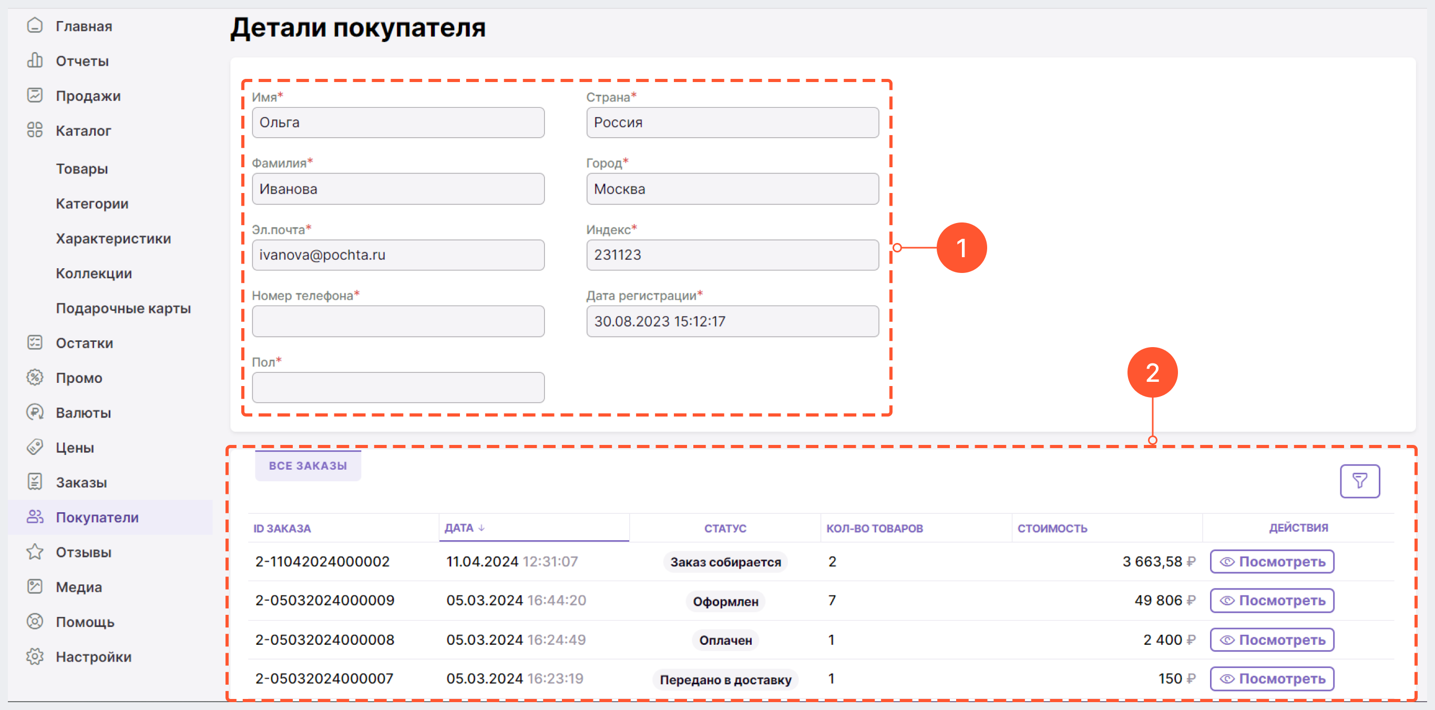Image resolution: width=1435 pixels, height=710 pixels.
Task: Click the Передано в доставку status badge
Action: pos(725,679)
